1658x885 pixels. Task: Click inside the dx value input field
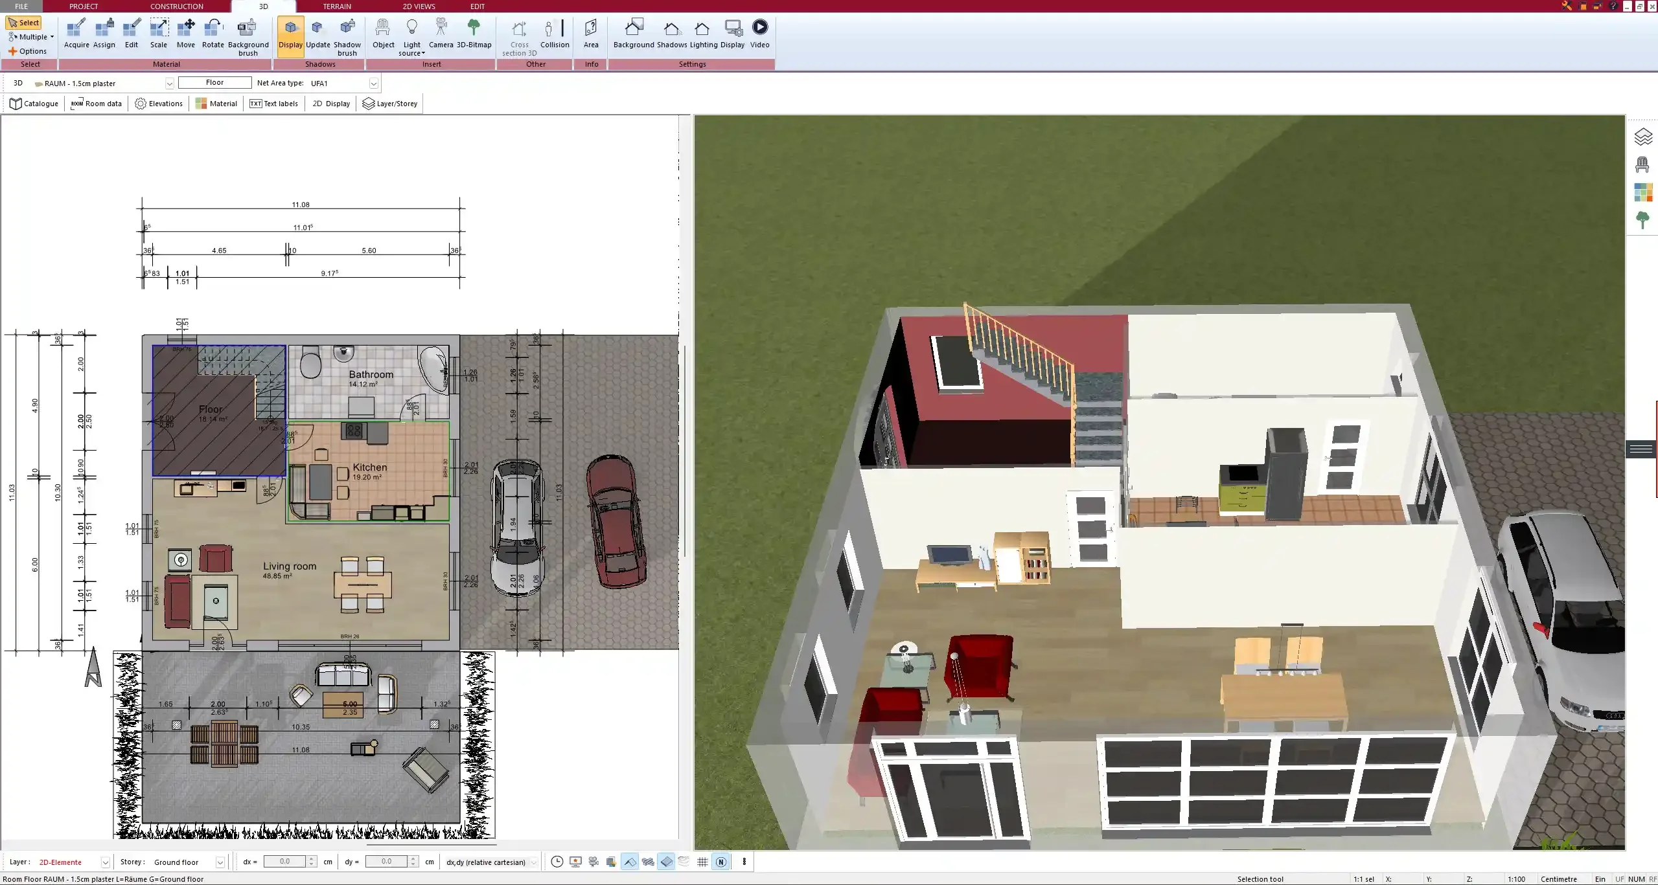tap(285, 862)
